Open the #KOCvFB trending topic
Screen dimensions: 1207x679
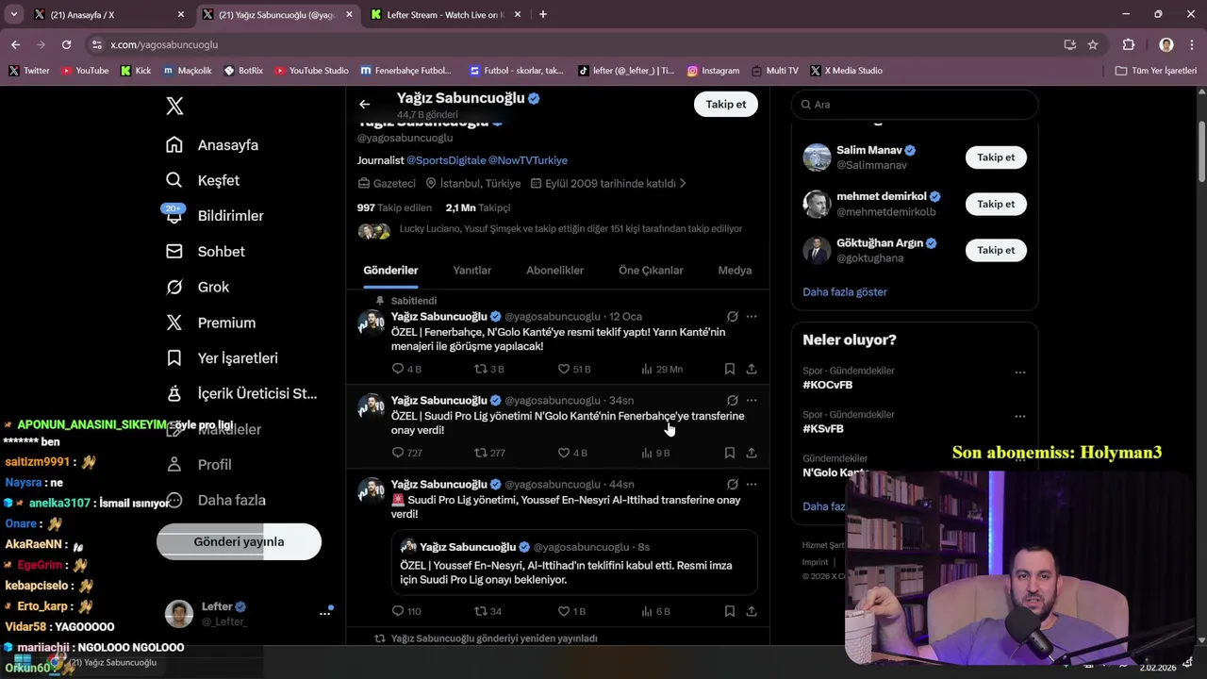pos(828,386)
